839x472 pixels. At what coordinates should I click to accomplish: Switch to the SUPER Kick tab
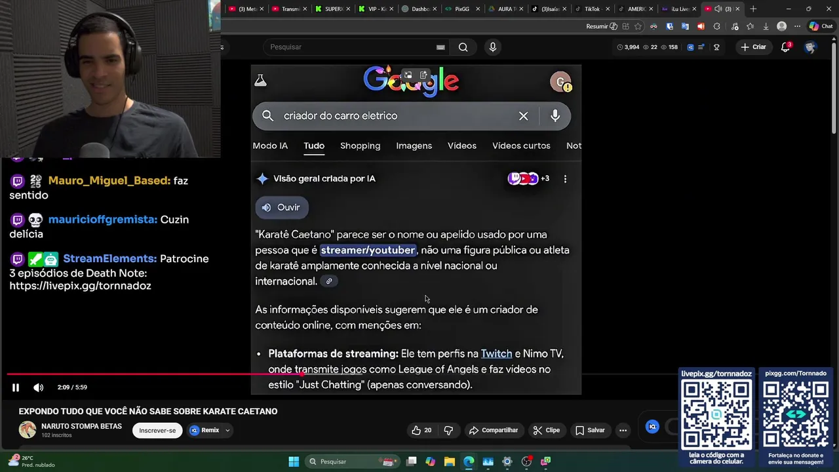pyautogui.click(x=332, y=9)
